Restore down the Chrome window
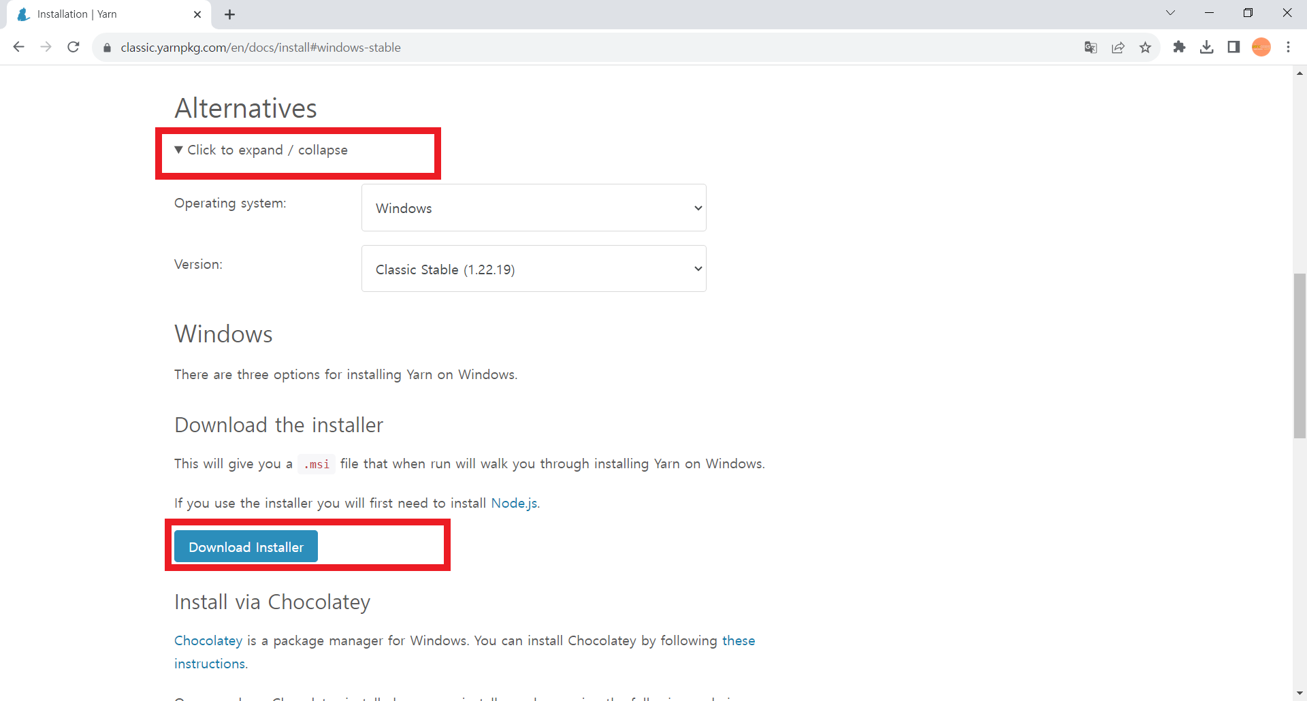The height and width of the screenshot is (701, 1307). pos(1248,13)
